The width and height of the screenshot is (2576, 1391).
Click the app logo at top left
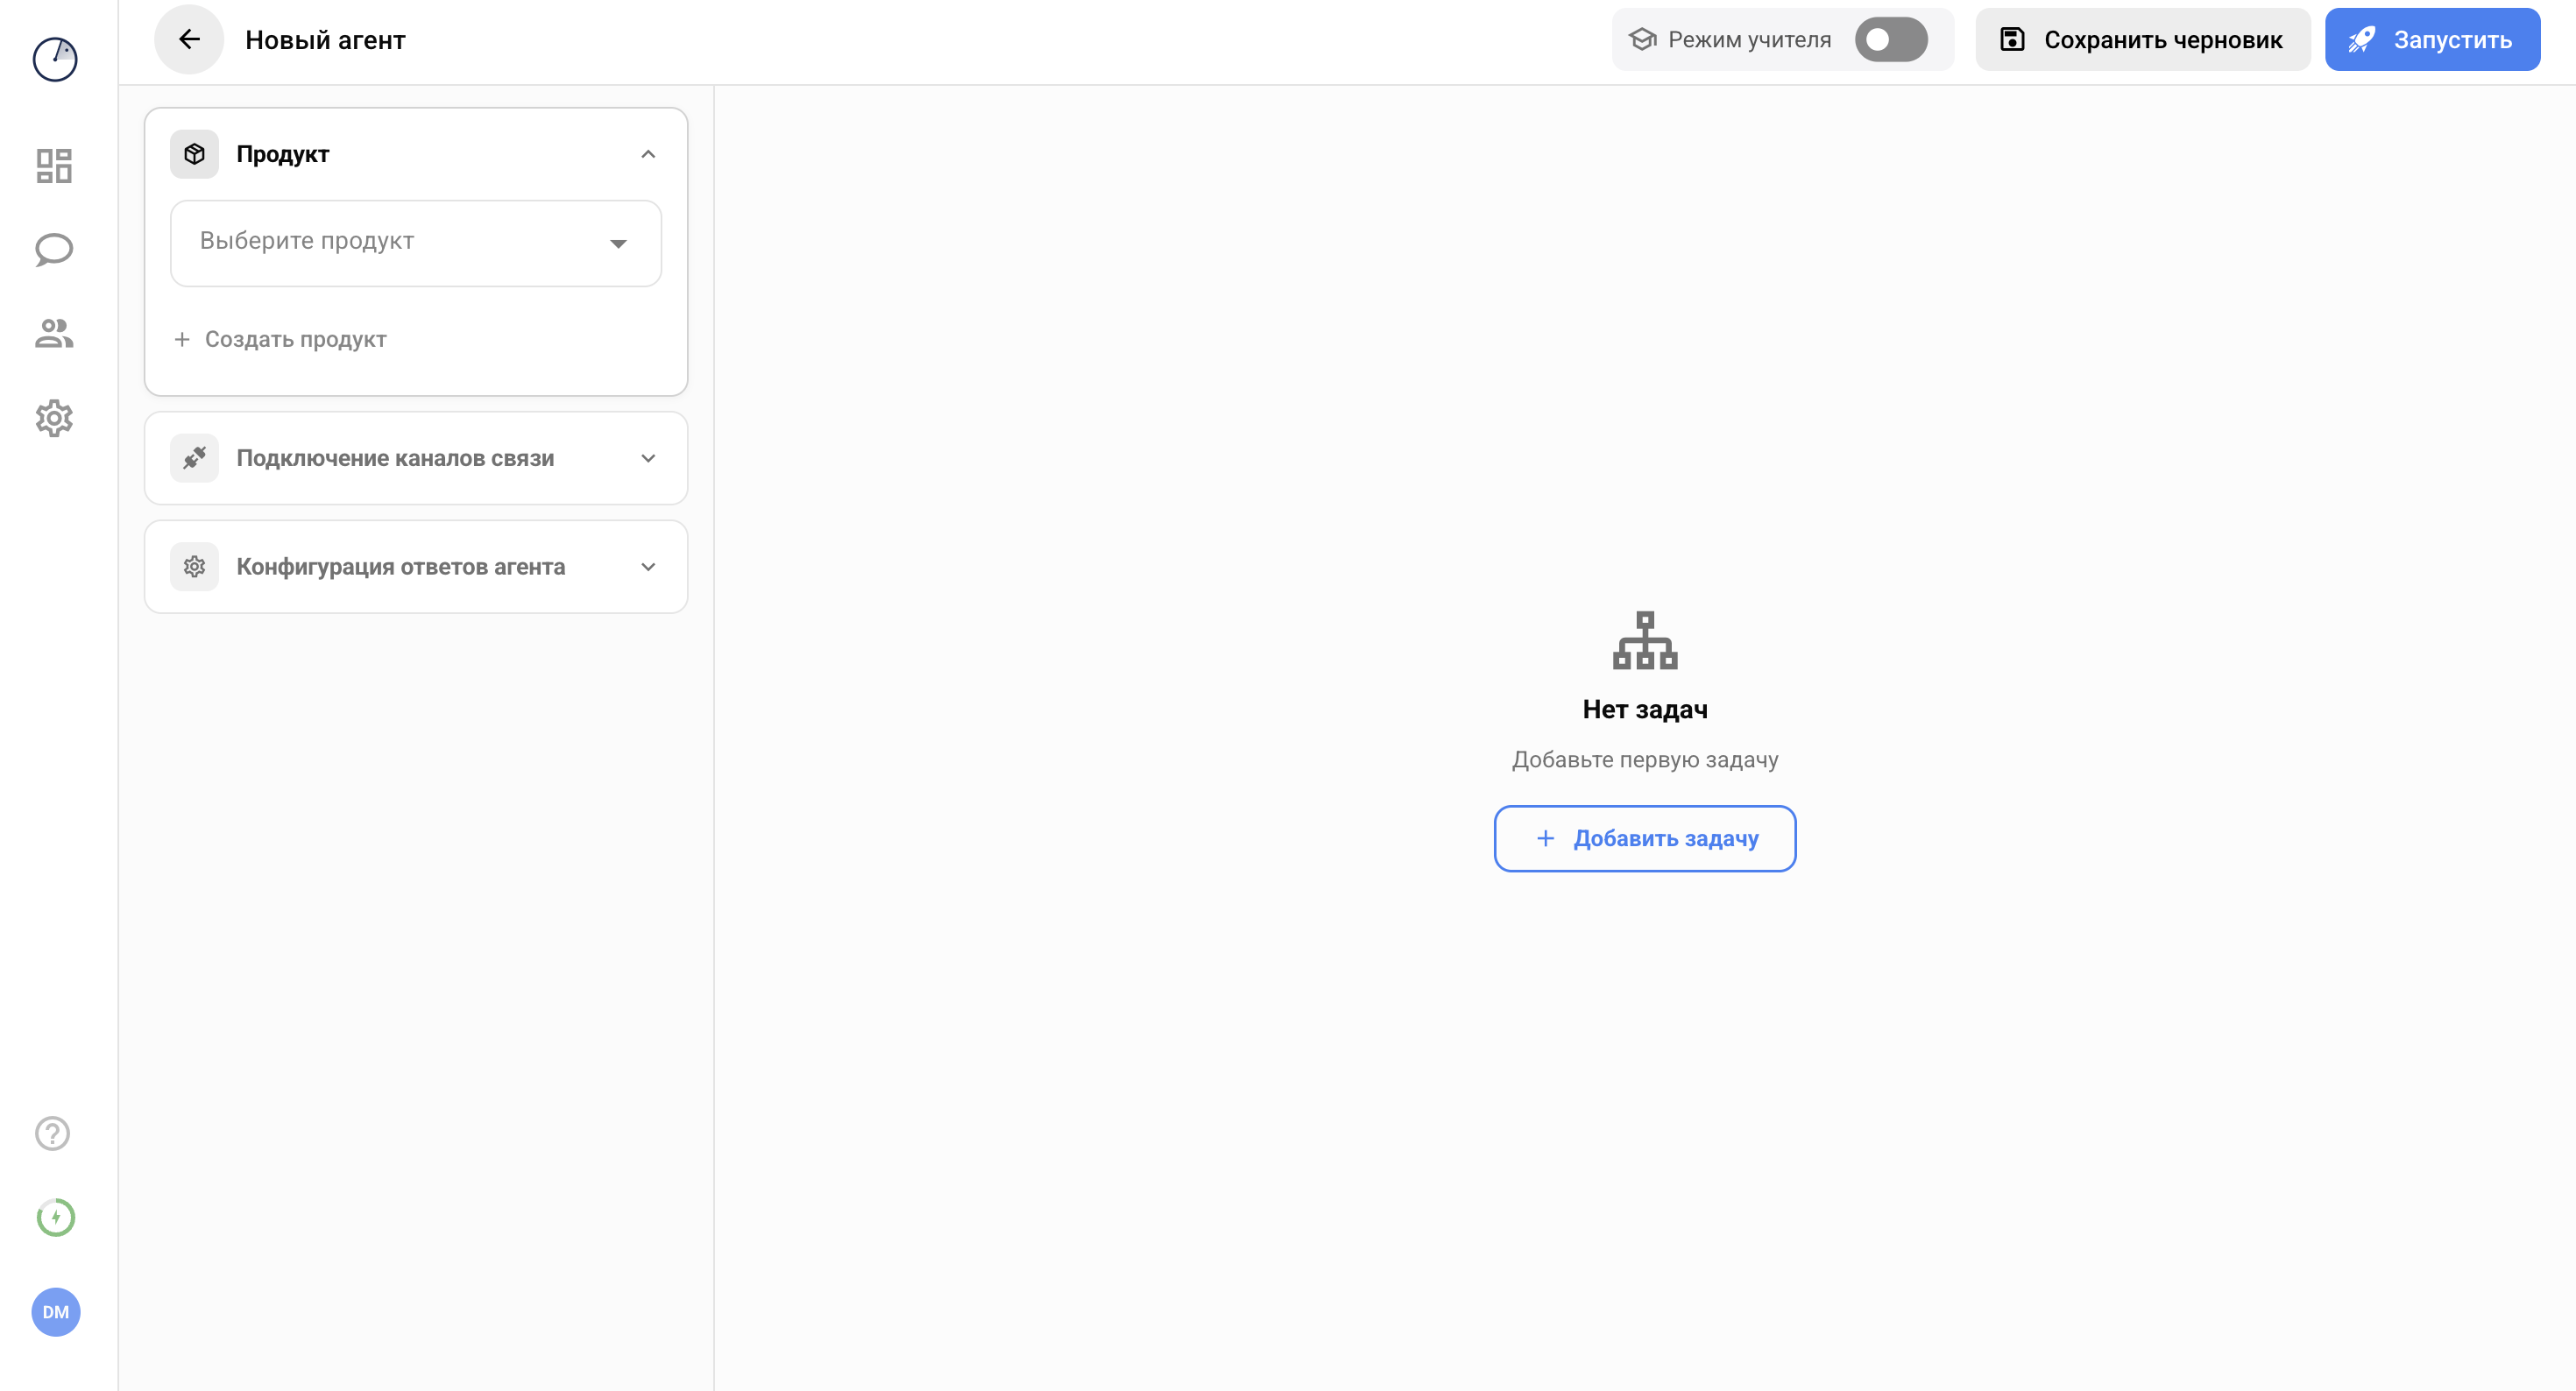[x=55, y=59]
